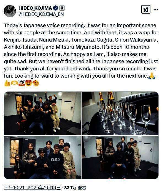The width and height of the screenshot is (162, 192).
Task: Open the @HIDEO_KOJIMA_EN handle link
Action: pyautogui.click(x=41, y=14)
